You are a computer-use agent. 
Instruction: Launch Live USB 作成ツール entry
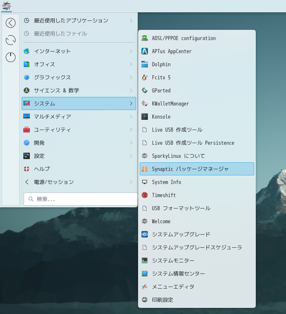[x=197, y=130]
